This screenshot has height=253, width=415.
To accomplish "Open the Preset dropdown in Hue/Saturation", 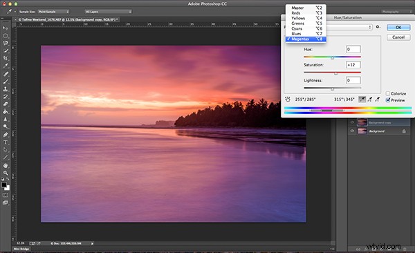I will [x=349, y=27].
